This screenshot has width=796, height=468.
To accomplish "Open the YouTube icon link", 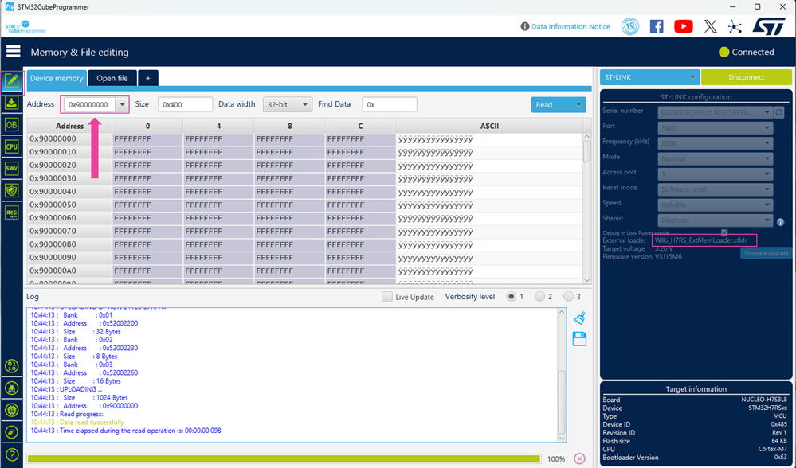I will 684,26.
